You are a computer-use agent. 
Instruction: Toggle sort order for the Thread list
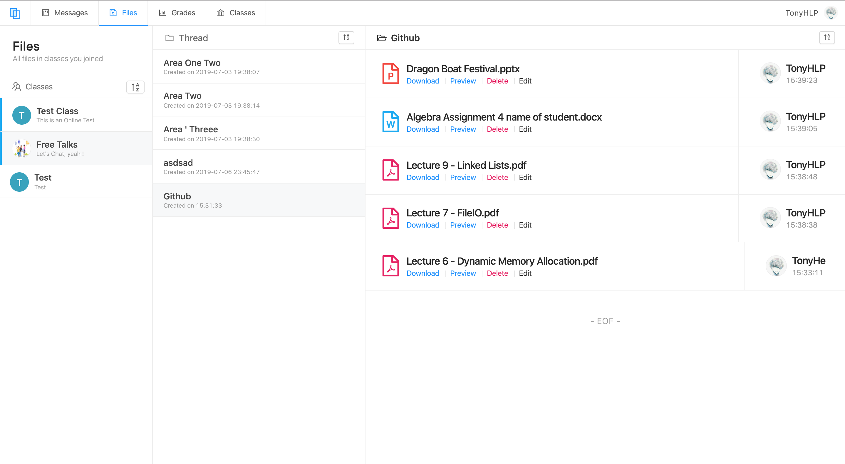346,38
